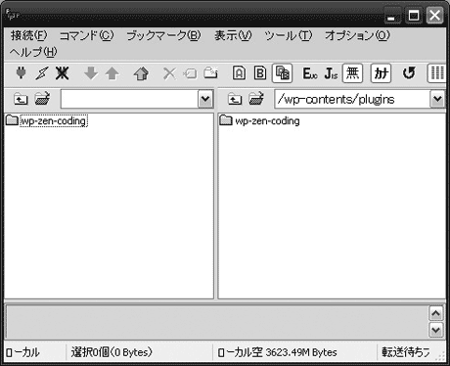Click status text ローカル空 3623.49M Bytes
The height and width of the screenshot is (366, 450).
pos(277,352)
